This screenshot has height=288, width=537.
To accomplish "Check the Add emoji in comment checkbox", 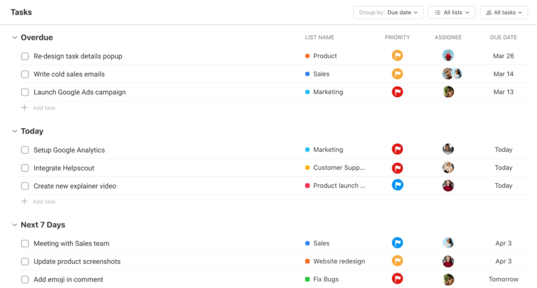I will 25,280.
